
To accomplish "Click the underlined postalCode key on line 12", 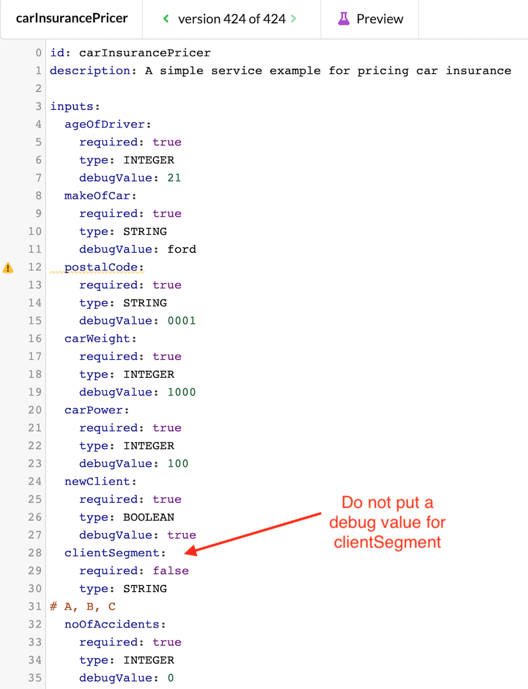I will tap(99, 267).
